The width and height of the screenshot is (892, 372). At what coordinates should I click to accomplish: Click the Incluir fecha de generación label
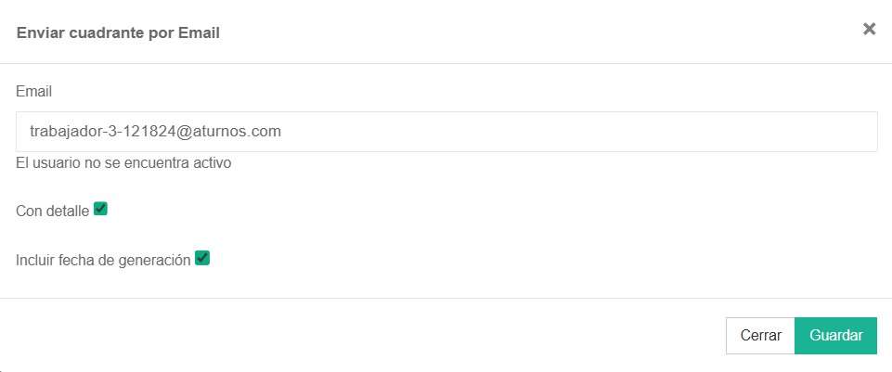102,260
